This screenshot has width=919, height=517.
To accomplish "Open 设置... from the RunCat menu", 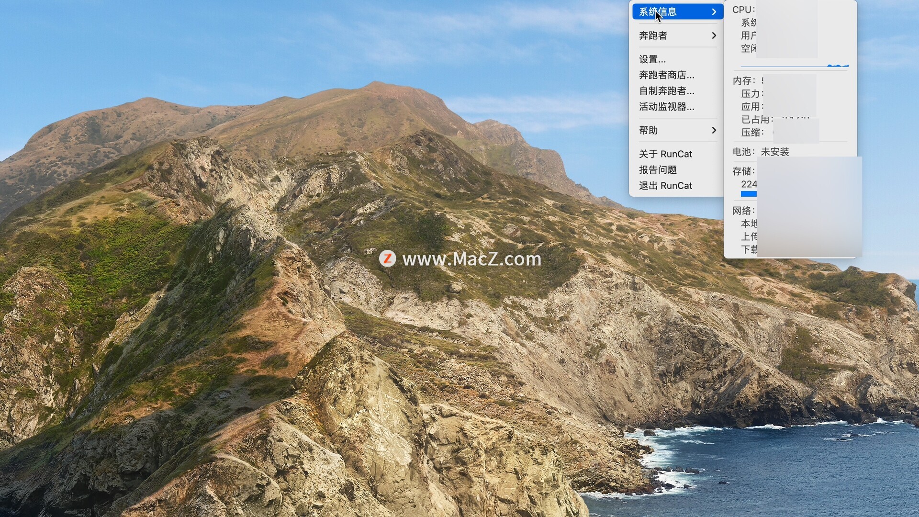I will point(652,59).
